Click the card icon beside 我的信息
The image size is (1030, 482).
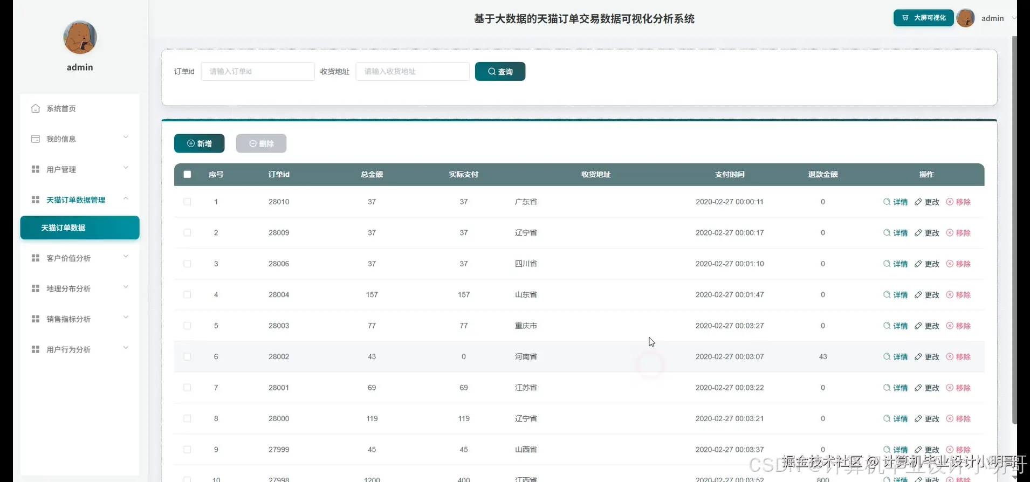pyautogui.click(x=36, y=139)
